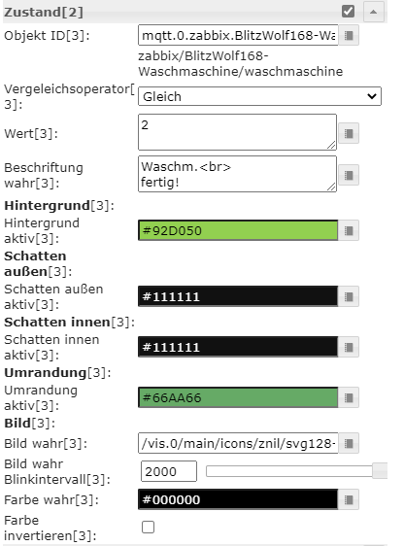Open color picker for Umrandung aktiv

pyautogui.click(x=349, y=397)
